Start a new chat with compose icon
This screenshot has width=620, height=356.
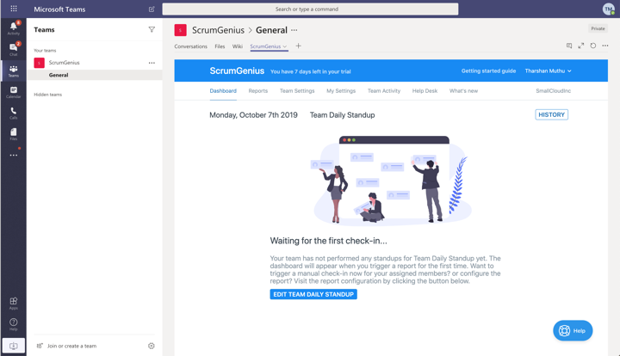click(152, 9)
